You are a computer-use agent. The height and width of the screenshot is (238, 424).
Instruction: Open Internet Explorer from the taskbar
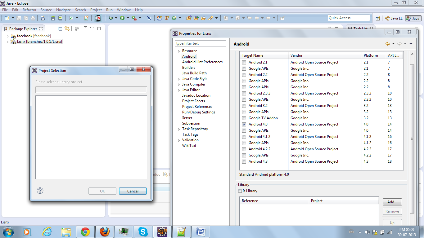point(47,232)
